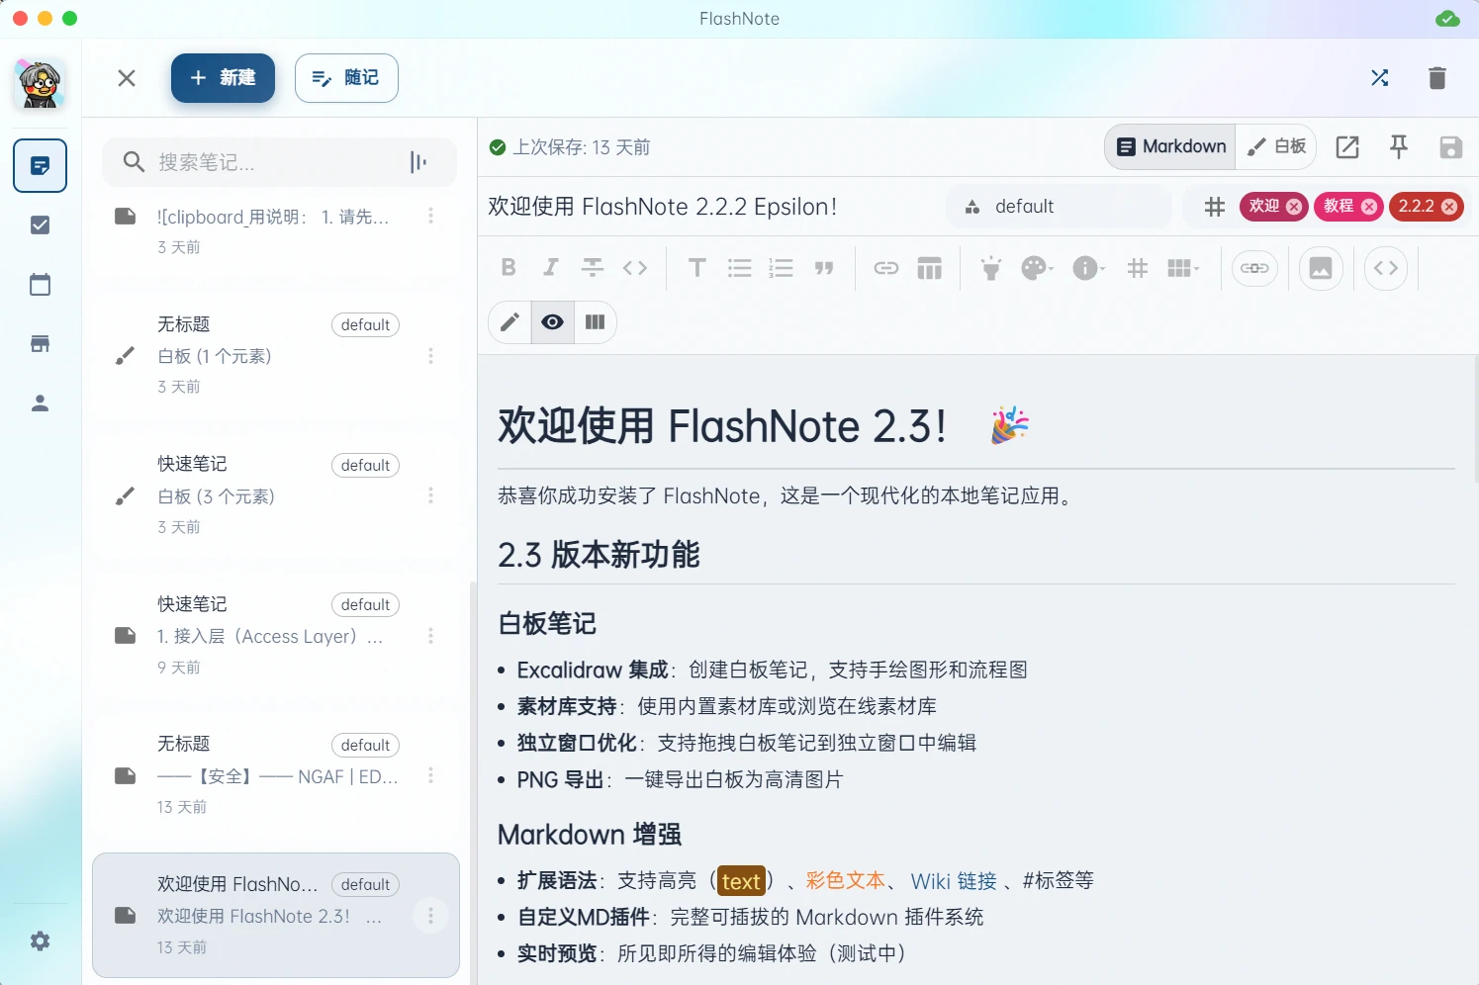The width and height of the screenshot is (1479, 985).
Task: Click the filter icon in search bar
Action: (418, 162)
